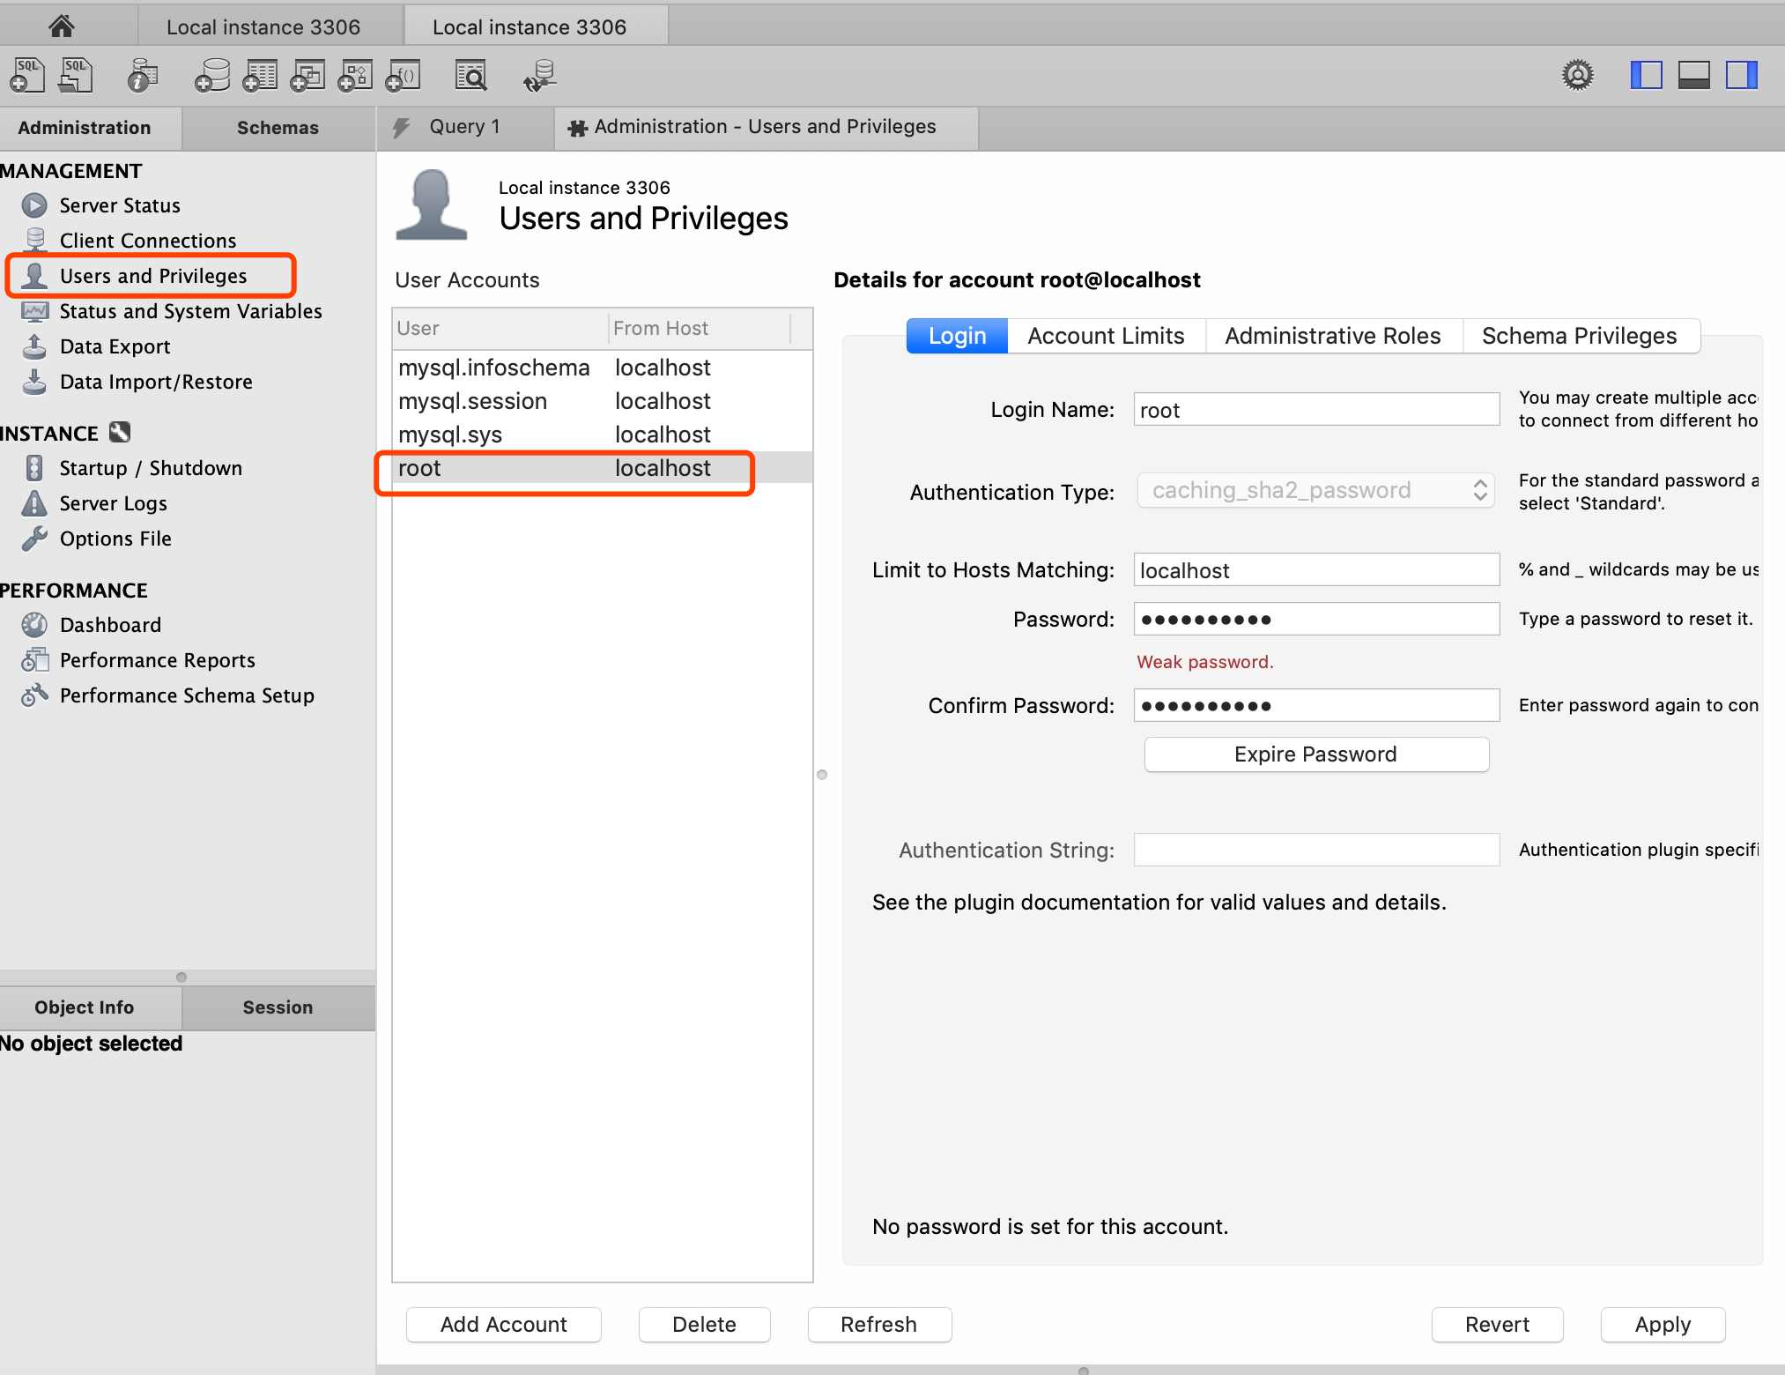
Task: Search table data icon
Action: pos(470,76)
